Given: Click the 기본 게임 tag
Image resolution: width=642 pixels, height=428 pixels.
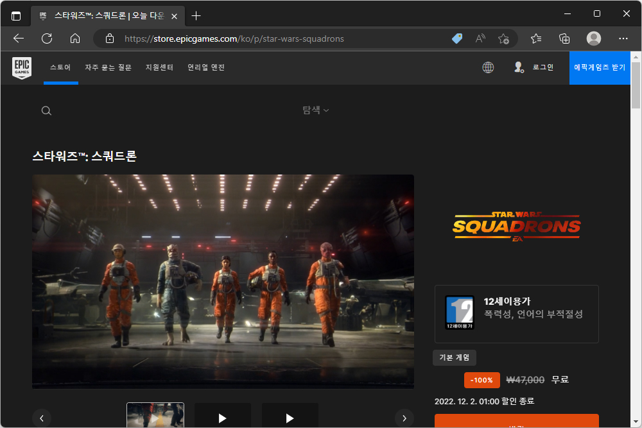Looking at the screenshot, I should pyautogui.click(x=455, y=357).
